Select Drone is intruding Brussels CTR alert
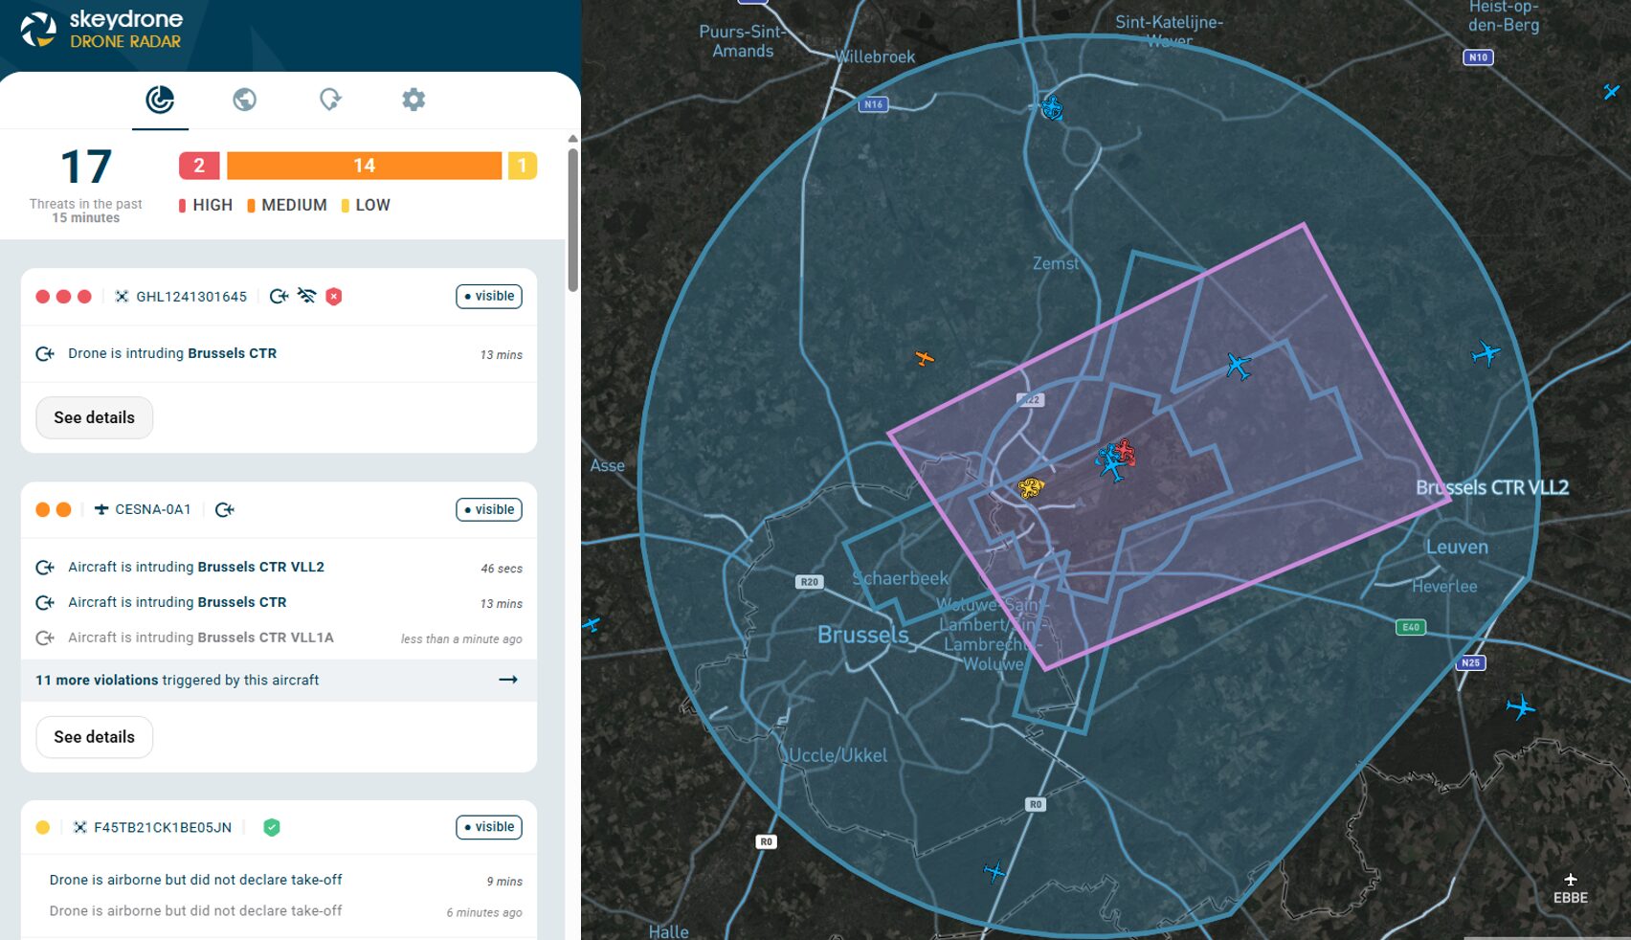 click(279, 354)
